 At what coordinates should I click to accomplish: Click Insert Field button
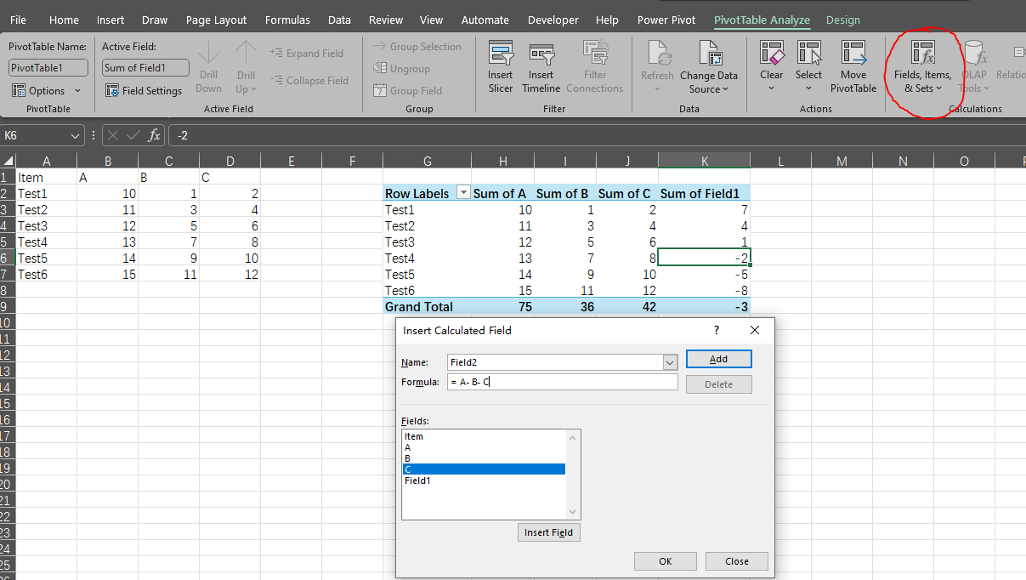pos(548,532)
